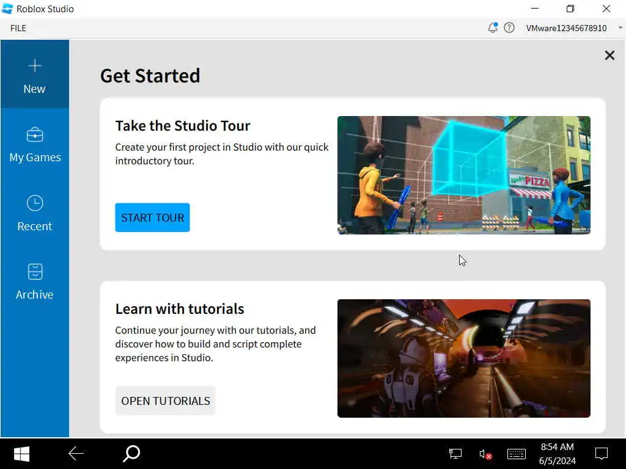Open the New tab in sidebar
The image size is (626, 469).
click(35, 75)
